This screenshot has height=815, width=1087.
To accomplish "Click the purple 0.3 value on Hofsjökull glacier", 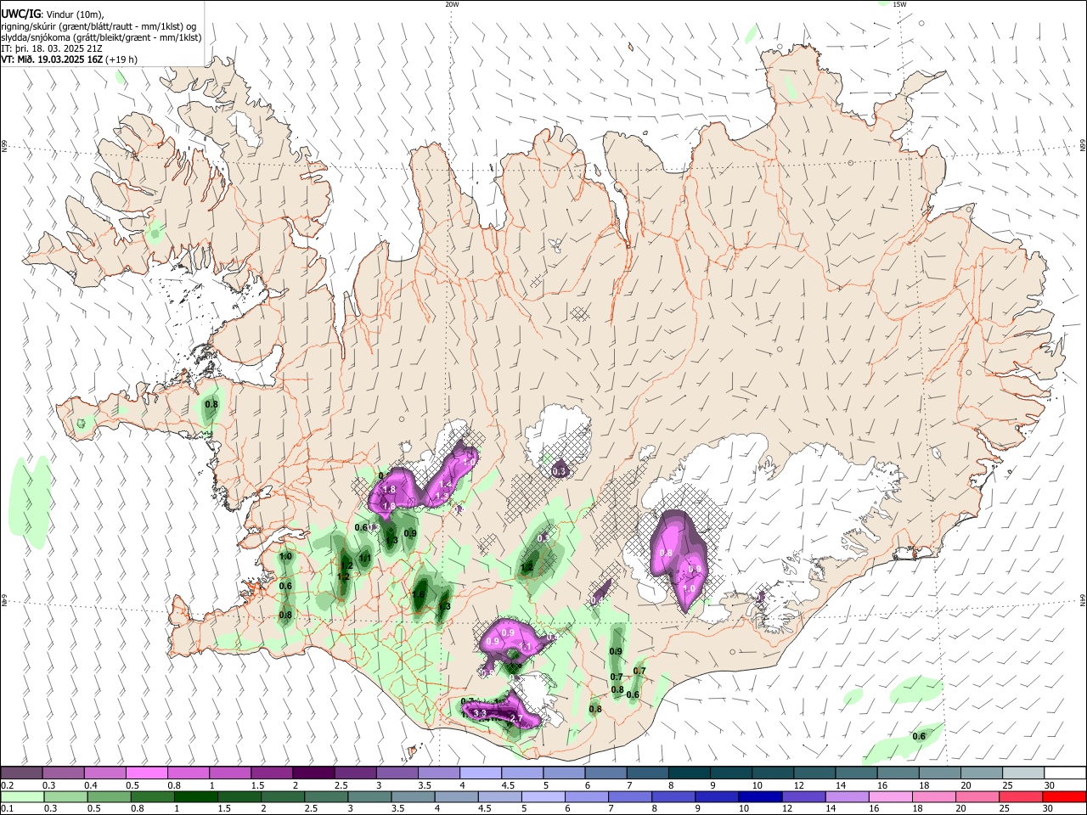I will 559,471.
